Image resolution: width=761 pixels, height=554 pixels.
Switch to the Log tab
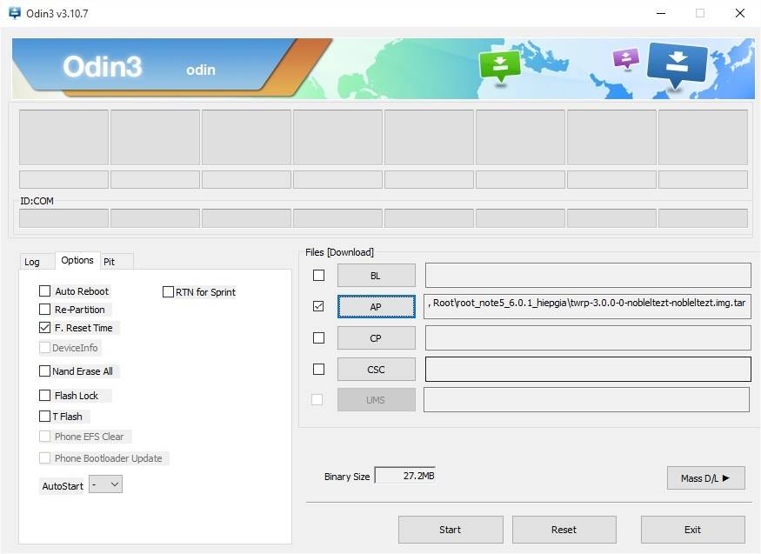[x=32, y=262]
